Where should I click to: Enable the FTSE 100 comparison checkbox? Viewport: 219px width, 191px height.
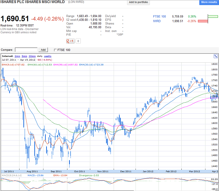tap(55, 50)
